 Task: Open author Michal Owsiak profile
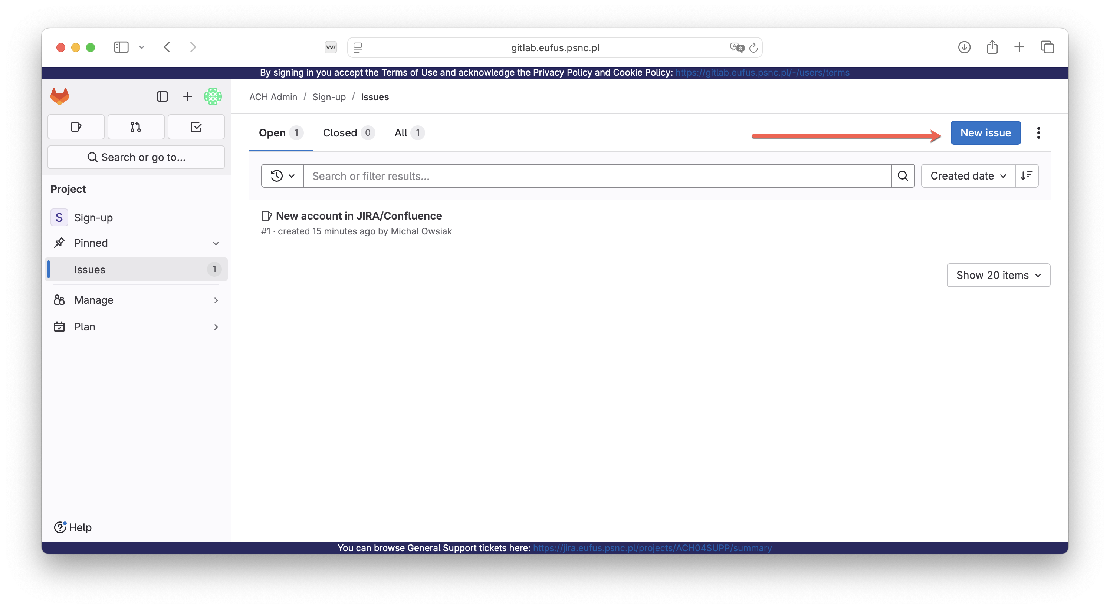[421, 231]
